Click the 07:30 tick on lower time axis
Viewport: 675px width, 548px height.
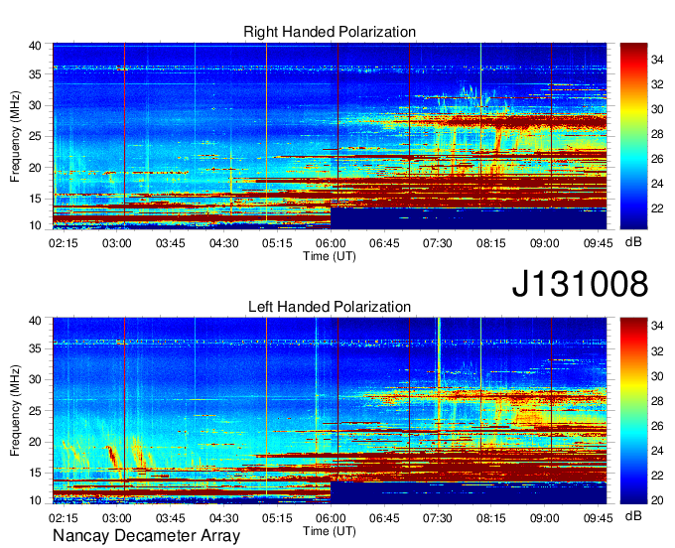pos(438,518)
